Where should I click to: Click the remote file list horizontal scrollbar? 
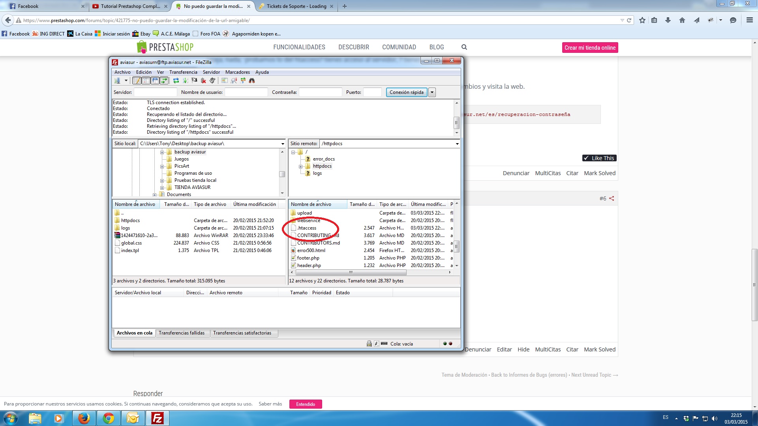(x=351, y=273)
